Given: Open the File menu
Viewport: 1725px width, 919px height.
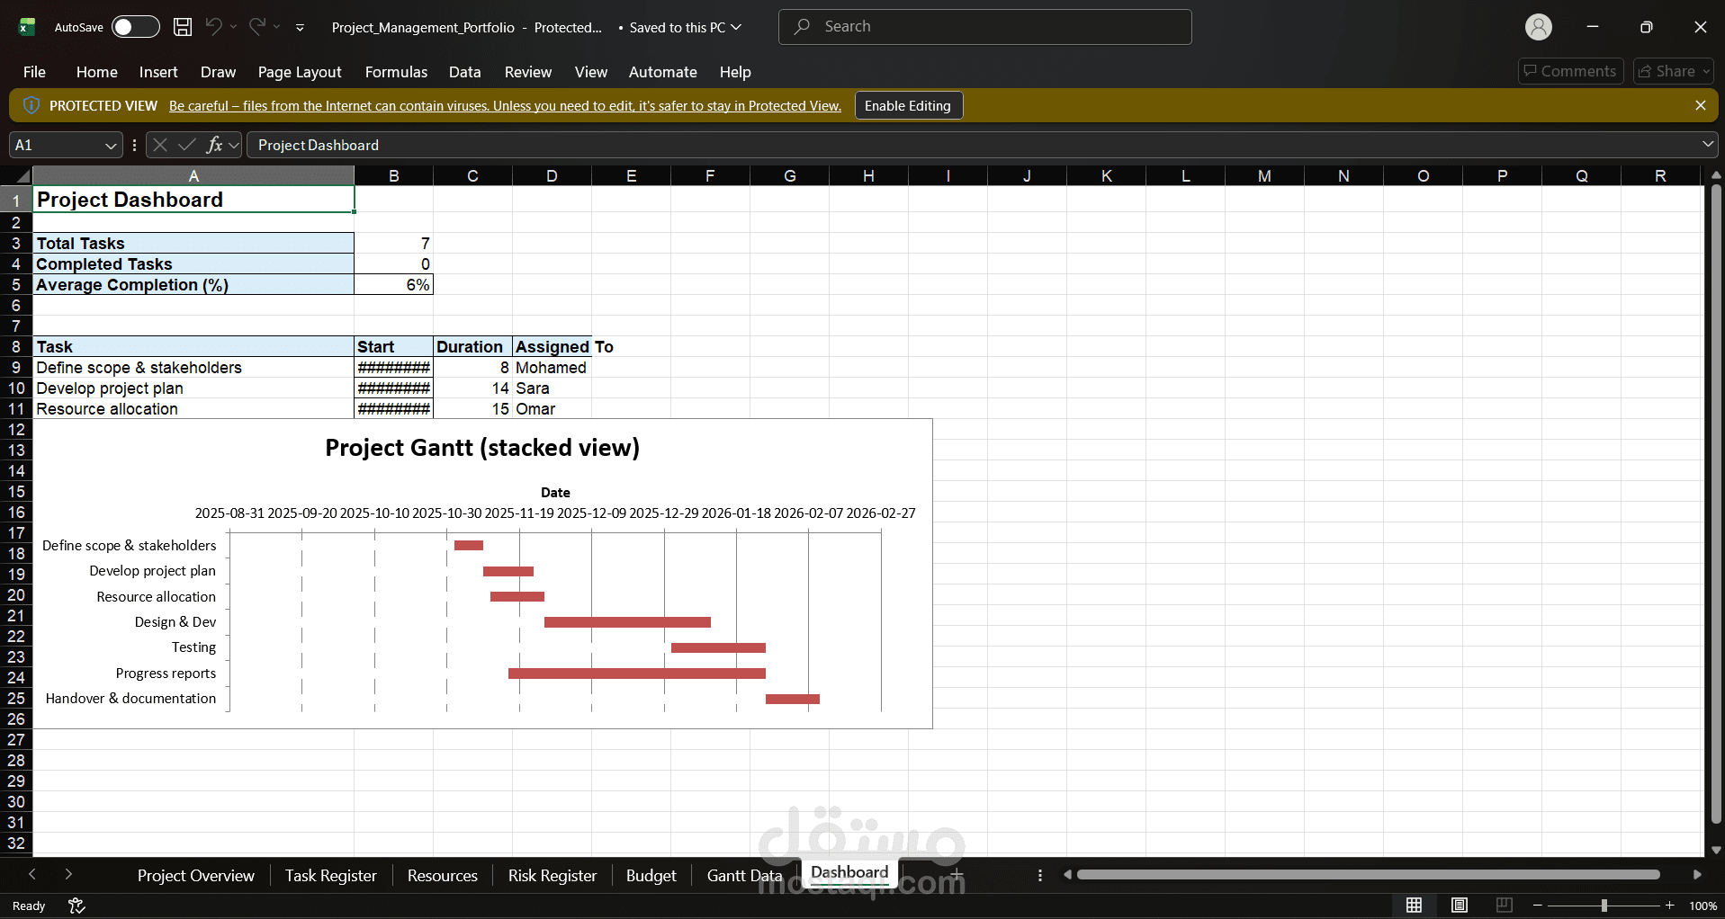Looking at the screenshot, I should [34, 72].
